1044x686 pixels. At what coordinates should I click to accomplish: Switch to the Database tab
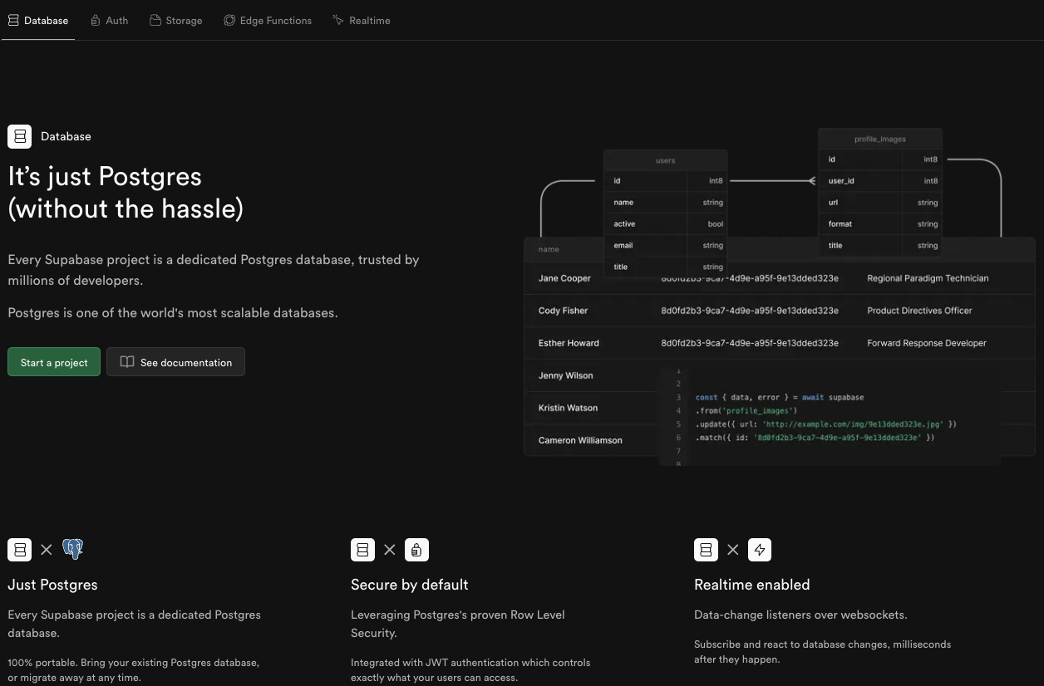tap(38, 20)
